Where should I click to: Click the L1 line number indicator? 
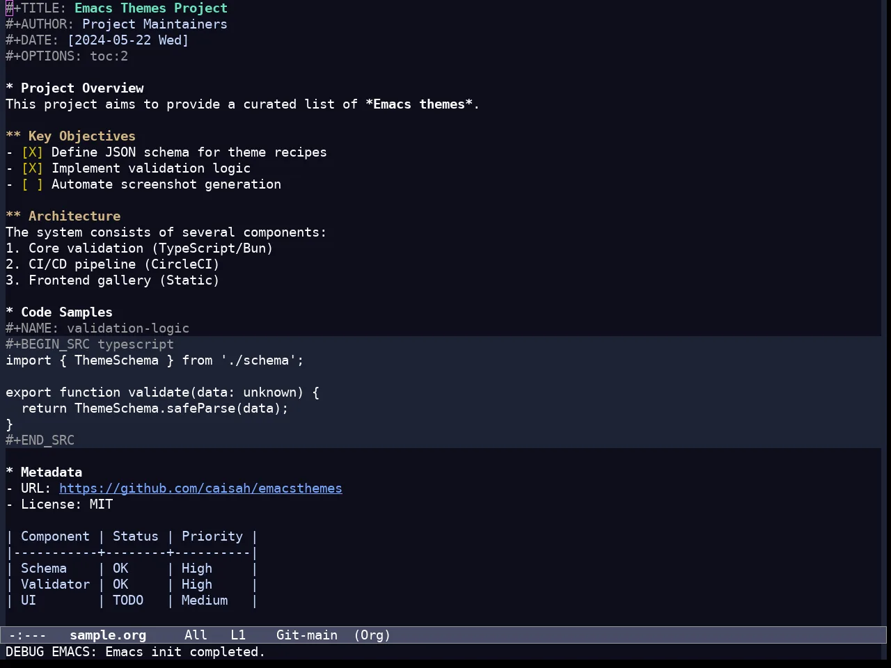pyautogui.click(x=238, y=635)
